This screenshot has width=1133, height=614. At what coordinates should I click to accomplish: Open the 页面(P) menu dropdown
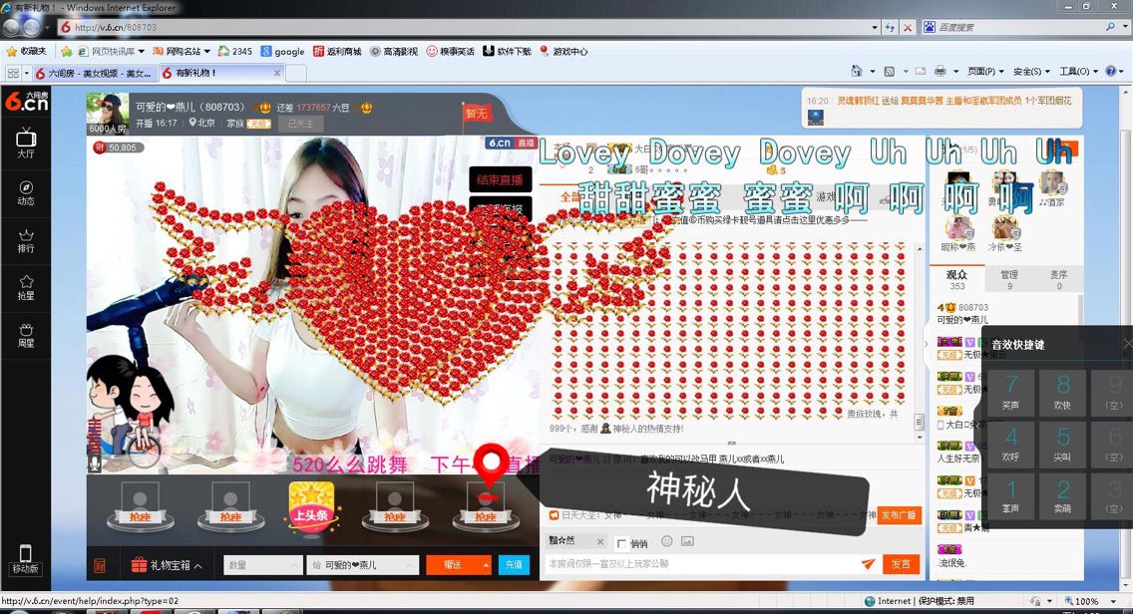987,72
